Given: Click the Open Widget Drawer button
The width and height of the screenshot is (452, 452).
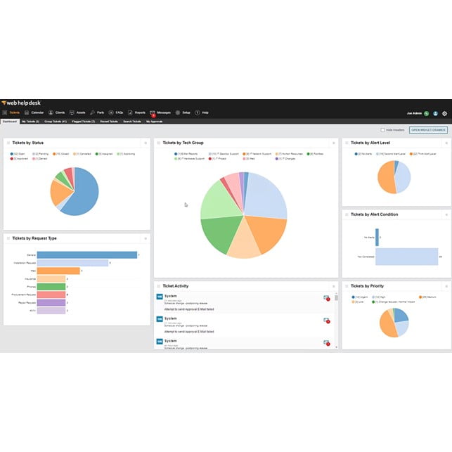Looking at the screenshot, I should coord(429,130).
